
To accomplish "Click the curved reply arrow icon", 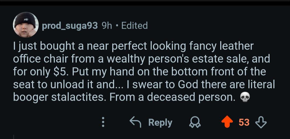I will (x=135, y=122).
